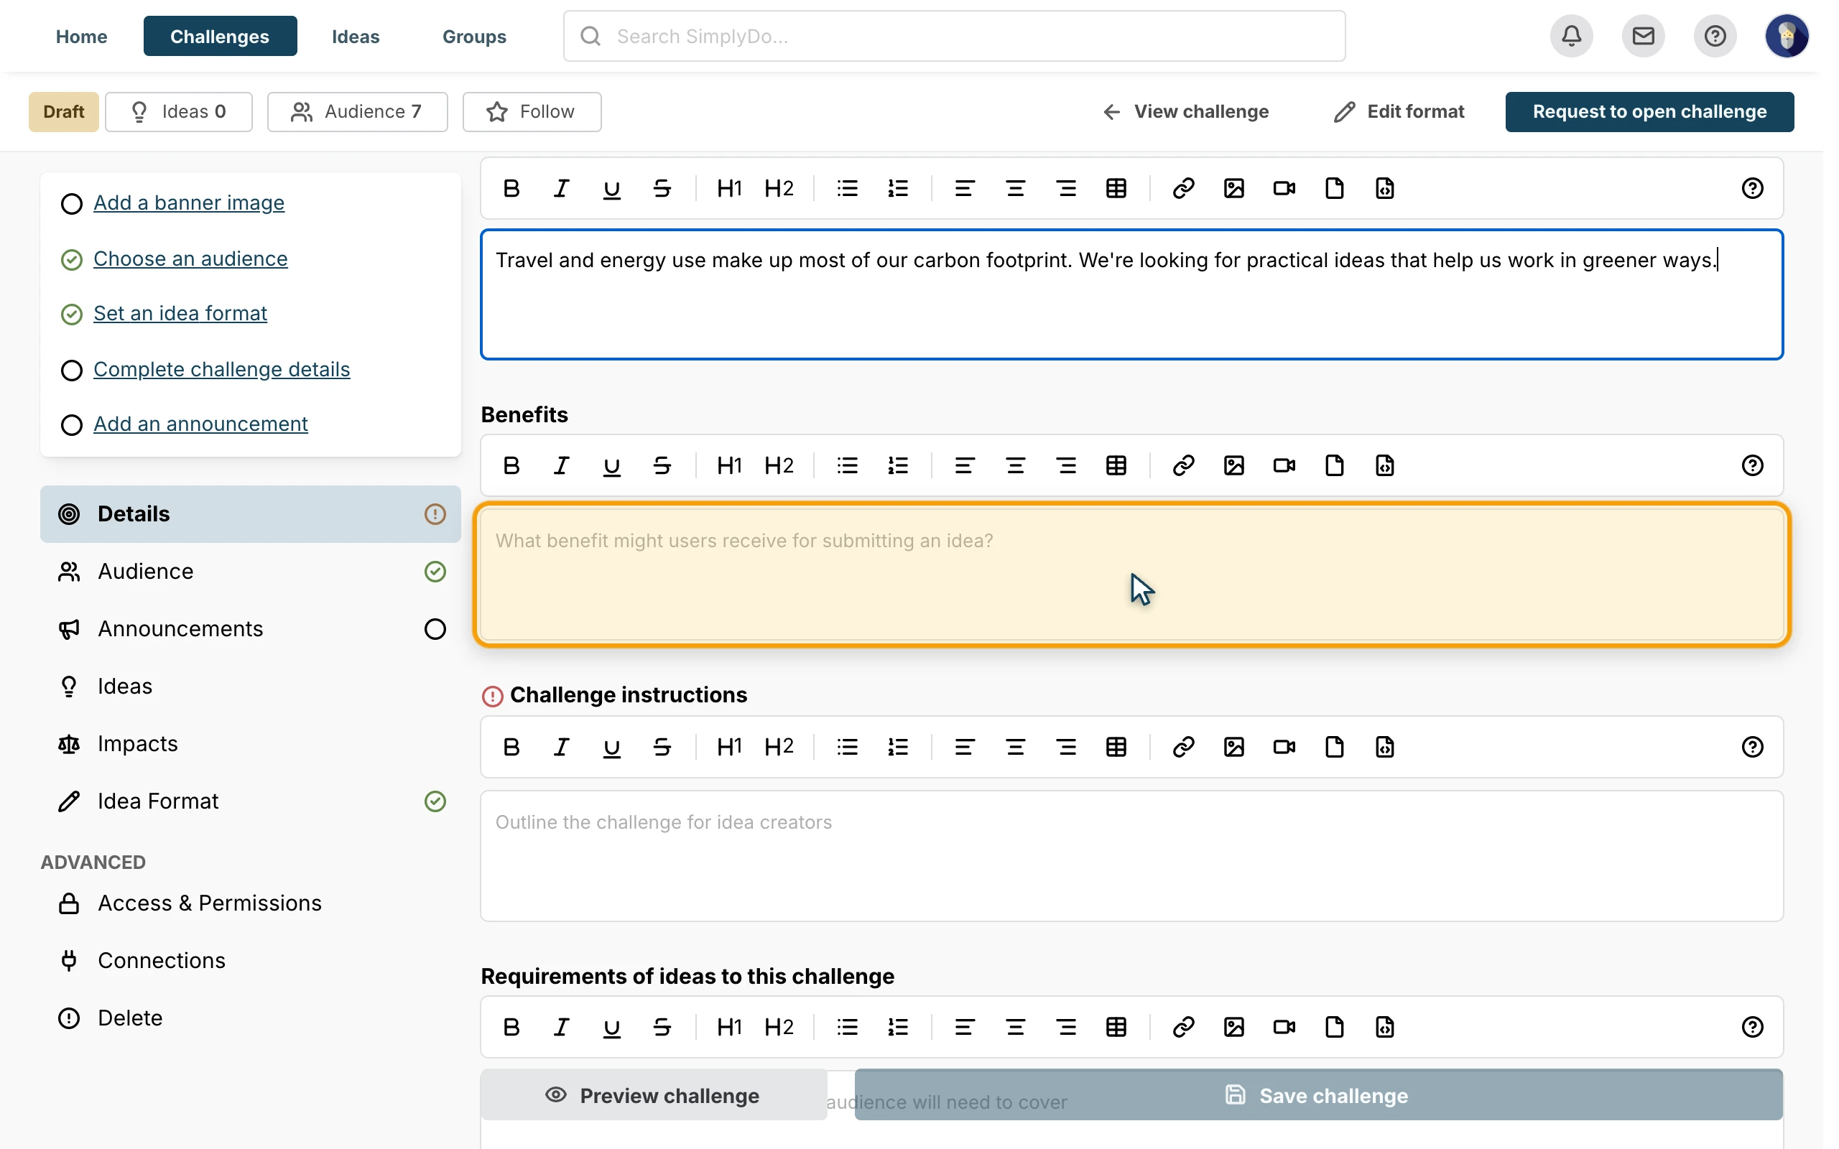The image size is (1839, 1149).
Task: Open the Add a banner image link
Action: 189,203
